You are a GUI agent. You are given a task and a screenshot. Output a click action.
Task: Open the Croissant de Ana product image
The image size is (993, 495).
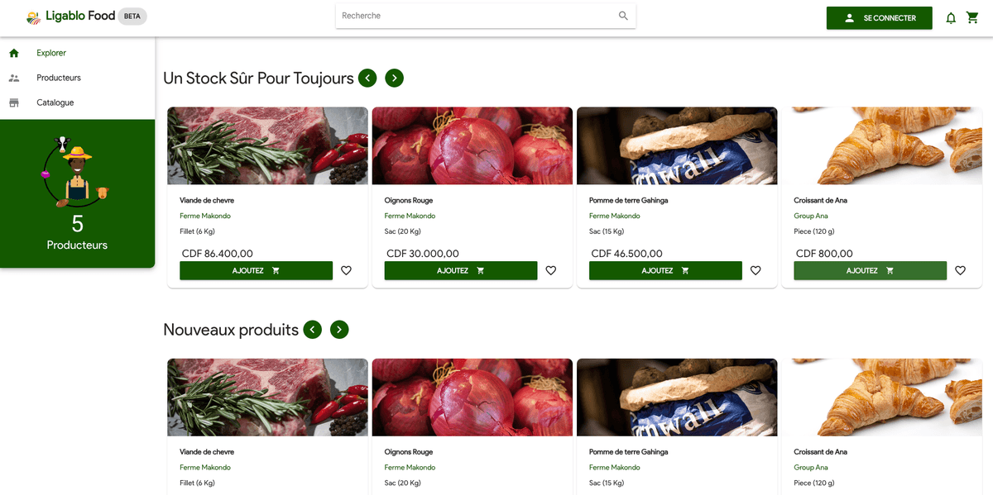click(881, 145)
